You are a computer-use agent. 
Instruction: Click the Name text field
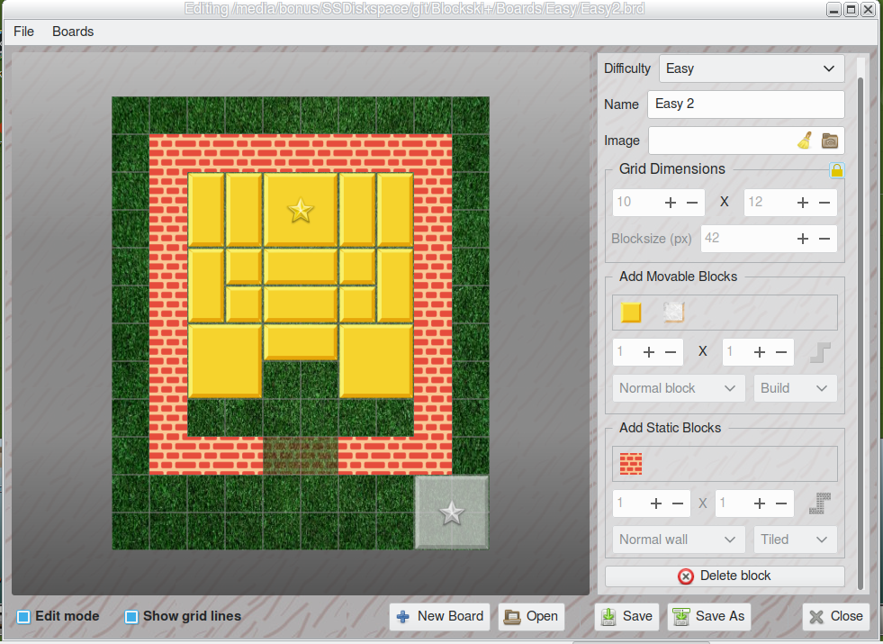pos(745,104)
